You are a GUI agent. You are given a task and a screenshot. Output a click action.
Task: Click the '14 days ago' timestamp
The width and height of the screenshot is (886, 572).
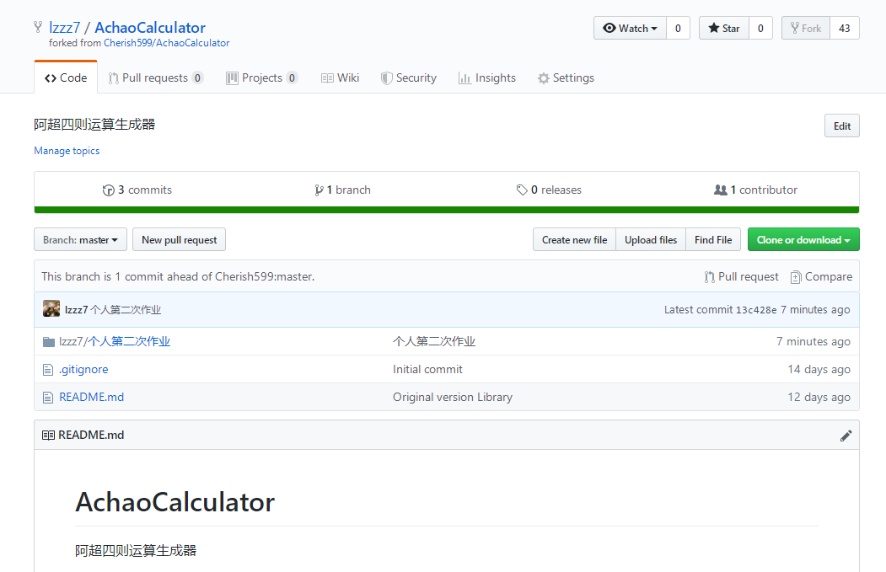[x=819, y=369]
